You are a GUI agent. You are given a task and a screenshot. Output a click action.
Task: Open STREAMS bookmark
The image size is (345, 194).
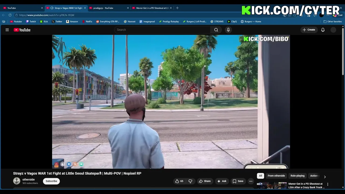pyautogui.click(x=217, y=22)
